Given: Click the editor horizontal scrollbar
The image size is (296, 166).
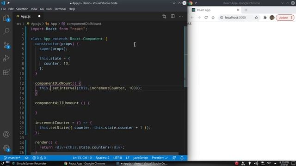Looking at the screenshot, I should (105, 154).
